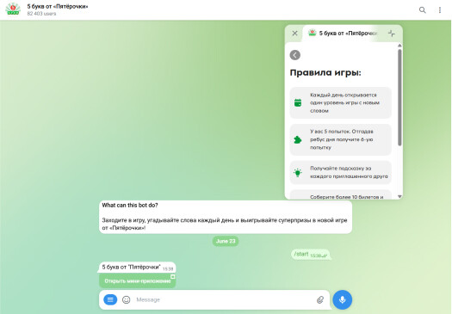Click the Соберите более 10 билетов text
The height and width of the screenshot is (314, 452).
pos(347,197)
